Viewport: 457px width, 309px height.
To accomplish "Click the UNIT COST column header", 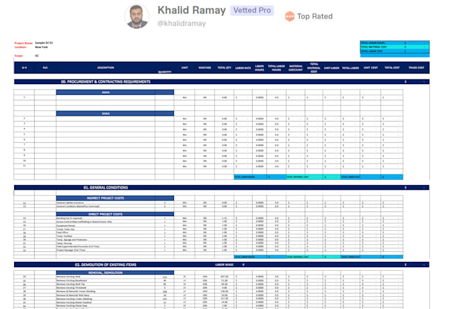I will pos(371,68).
